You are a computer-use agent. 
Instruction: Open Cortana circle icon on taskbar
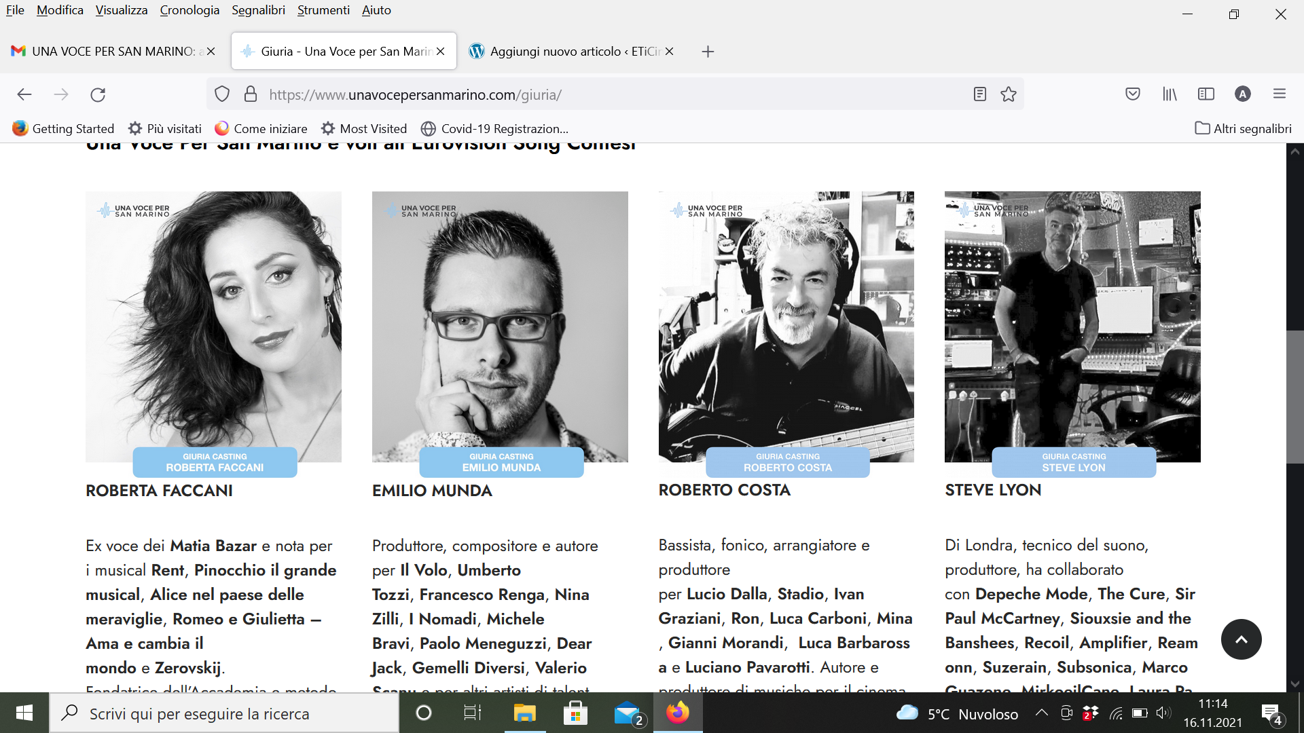point(423,713)
